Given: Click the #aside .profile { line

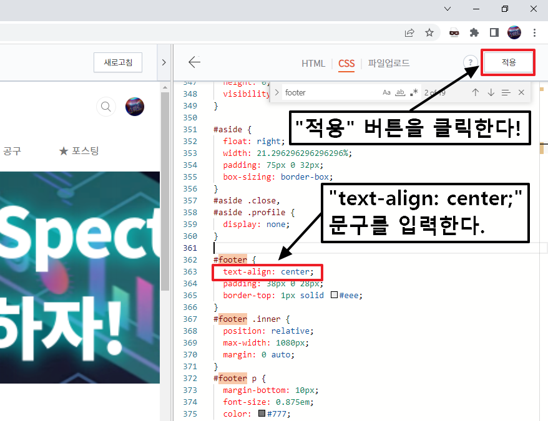Looking at the screenshot, I should pyautogui.click(x=254, y=213).
